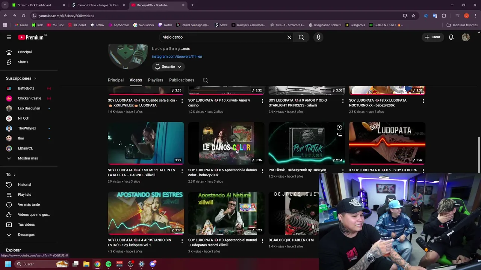
Task: Play the 'Apostando Al Natural' thumbnail video
Action: [226, 213]
